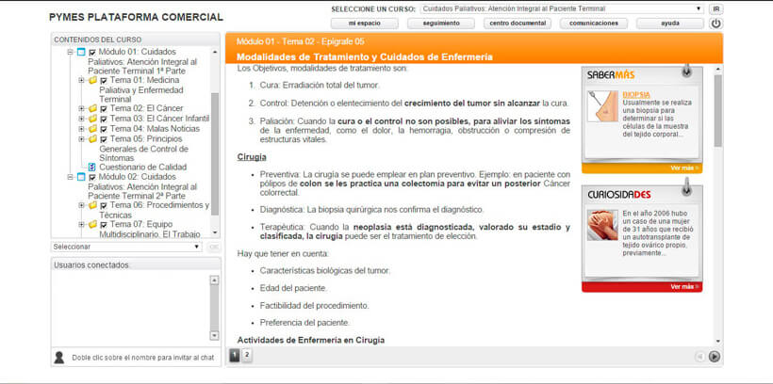The image size is (773, 384).
Task: Go to previous page with the arrow button
Action: 699,357
